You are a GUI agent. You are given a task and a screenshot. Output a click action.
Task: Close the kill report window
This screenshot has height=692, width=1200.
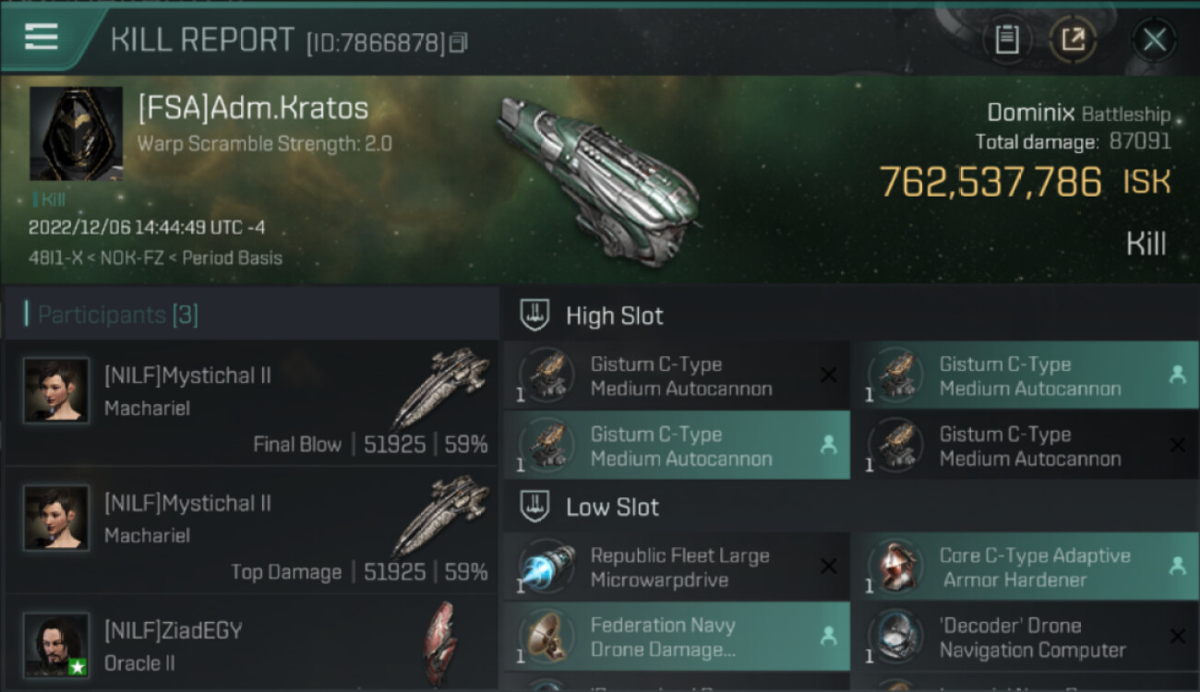pos(1154,40)
